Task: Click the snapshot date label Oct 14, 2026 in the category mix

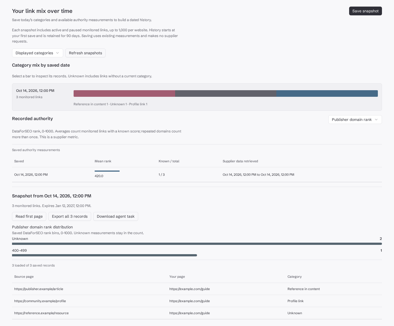Action: (x=35, y=91)
